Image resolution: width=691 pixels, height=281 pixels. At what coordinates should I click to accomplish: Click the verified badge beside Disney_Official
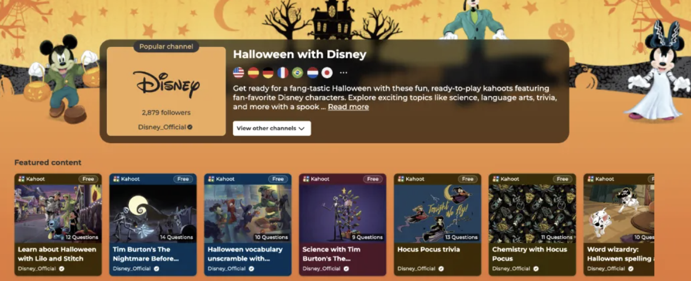pyautogui.click(x=190, y=127)
